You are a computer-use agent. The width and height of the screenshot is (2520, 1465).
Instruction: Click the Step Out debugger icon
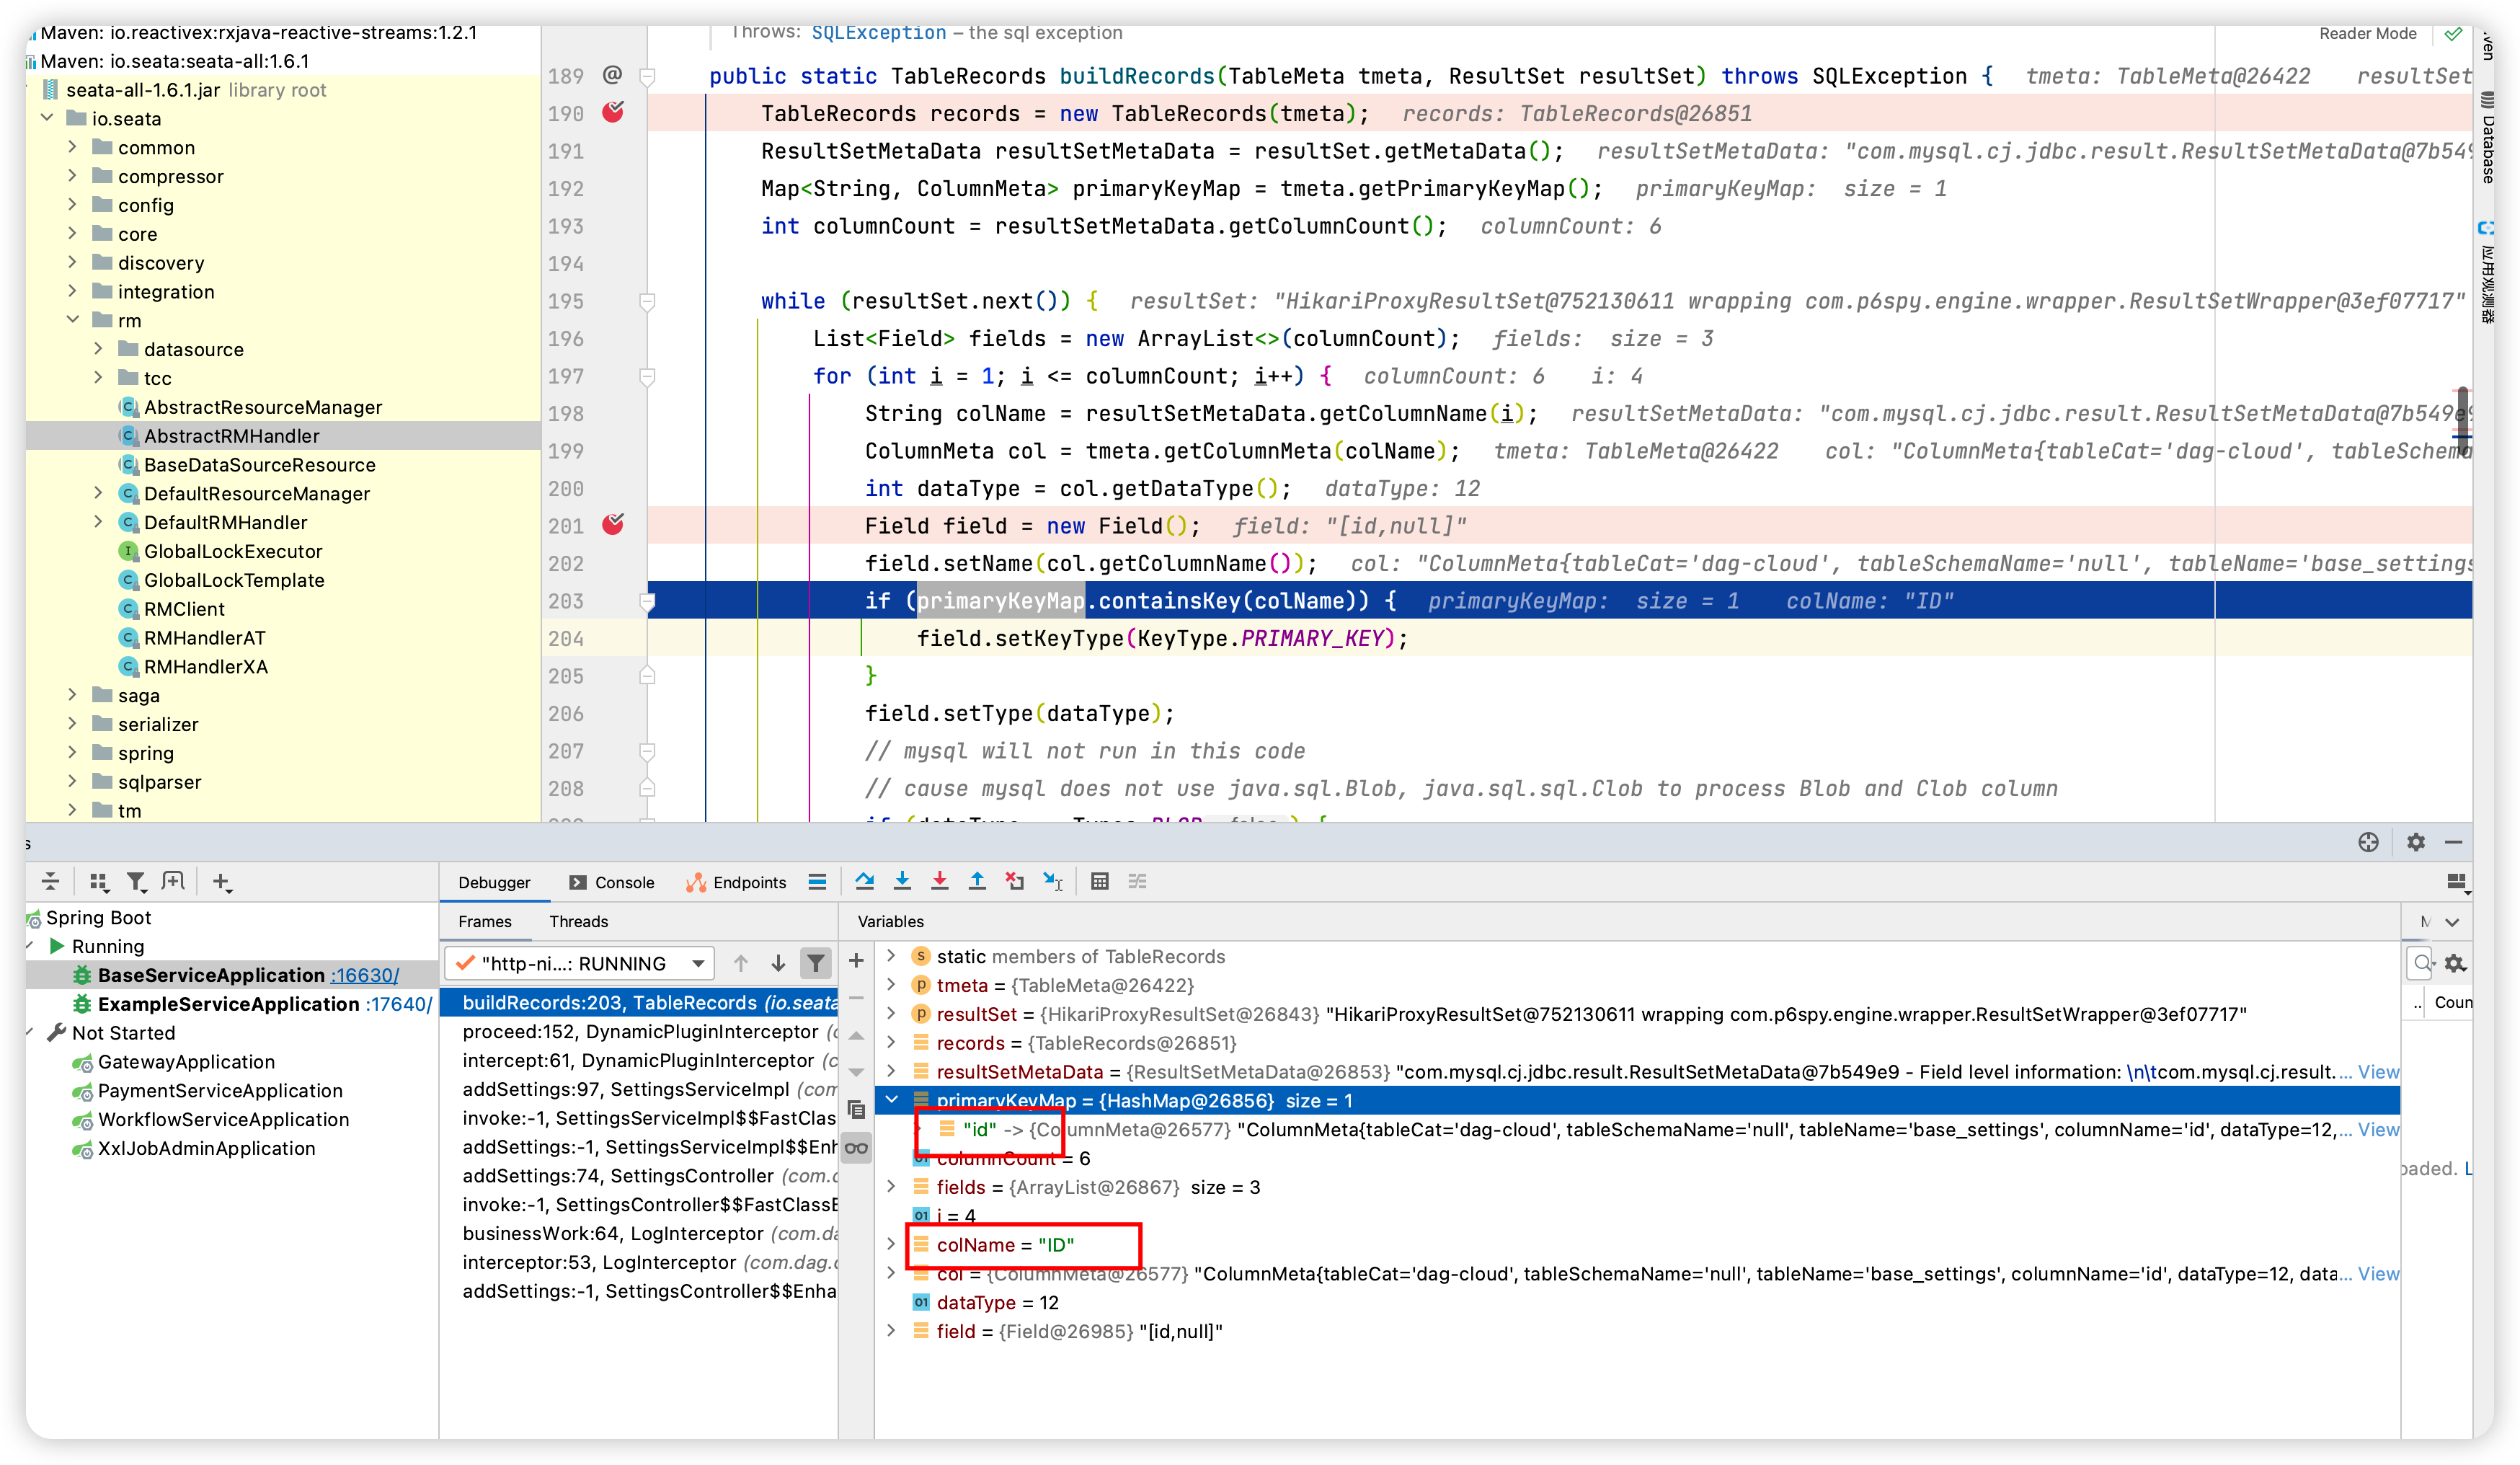(x=977, y=881)
